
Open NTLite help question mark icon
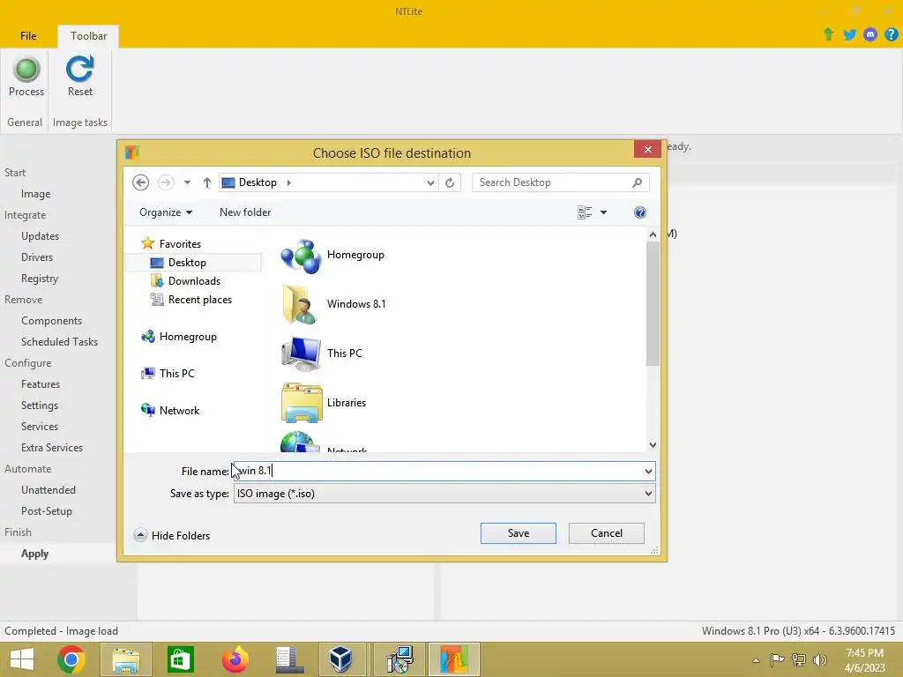(x=891, y=34)
